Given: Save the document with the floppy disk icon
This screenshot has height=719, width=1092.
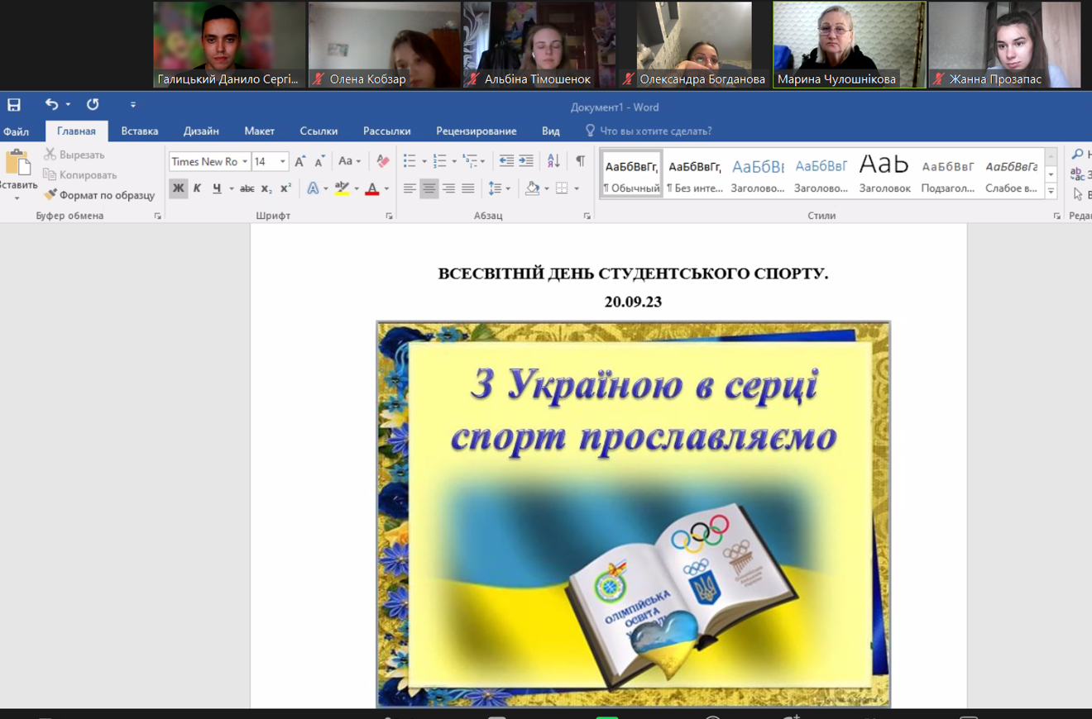Looking at the screenshot, I should click(14, 105).
